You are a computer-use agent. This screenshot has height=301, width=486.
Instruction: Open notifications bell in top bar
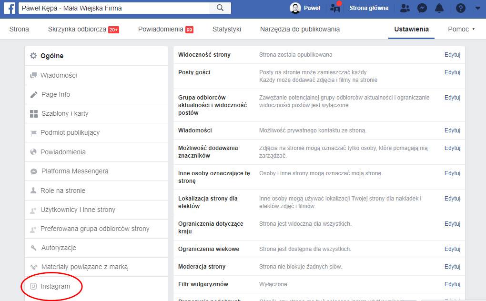point(439,8)
